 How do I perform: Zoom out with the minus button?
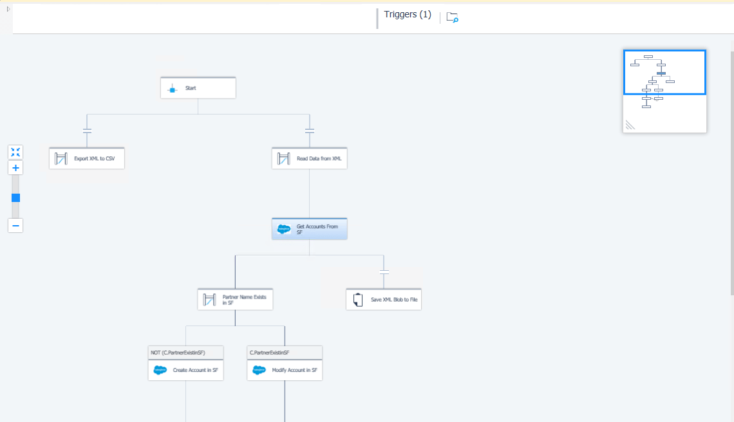click(x=15, y=226)
